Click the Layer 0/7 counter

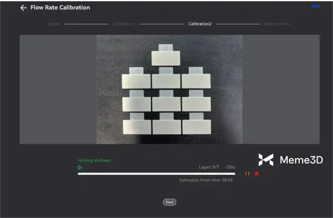click(x=209, y=167)
